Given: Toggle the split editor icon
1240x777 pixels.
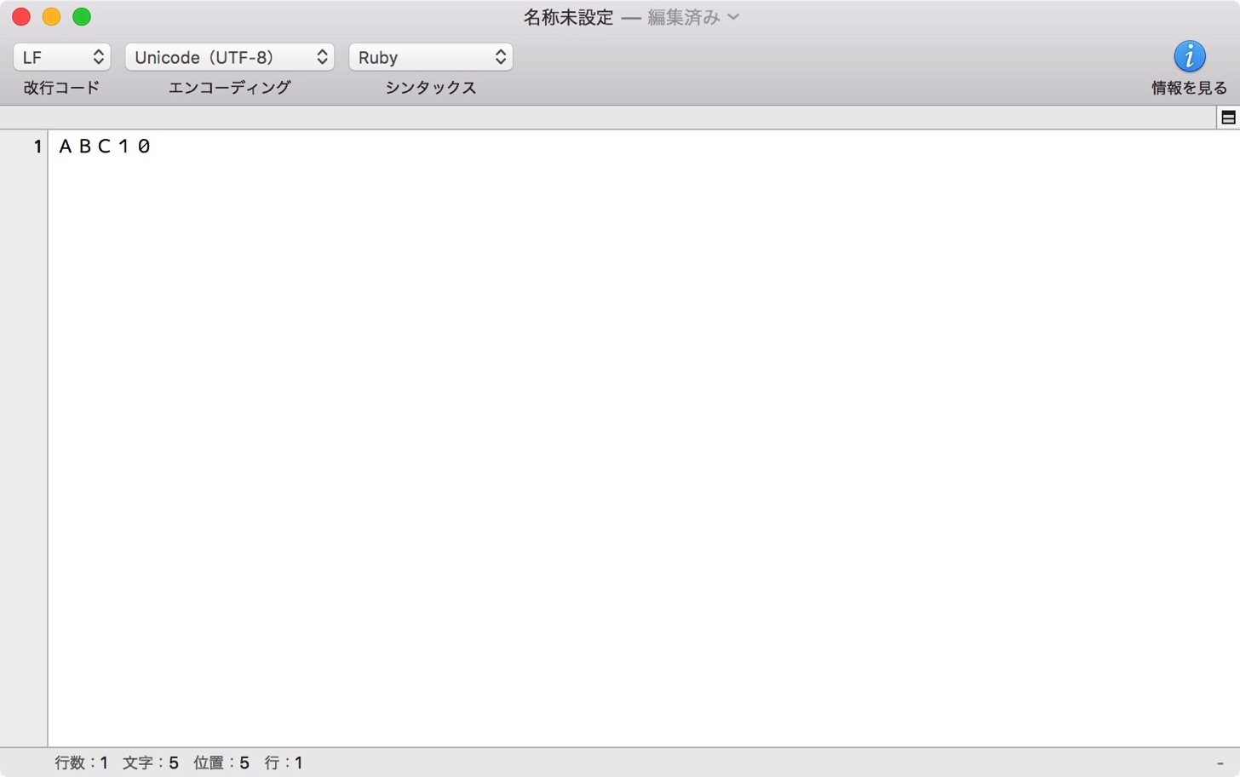Looking at the screenshot, I should [1228, 118].
